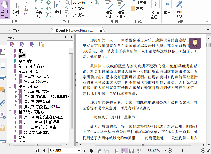Viewport: 211px width, 154px height.
Task: Set view to Actual Size (实际大小)
Action: click(39, 9)
